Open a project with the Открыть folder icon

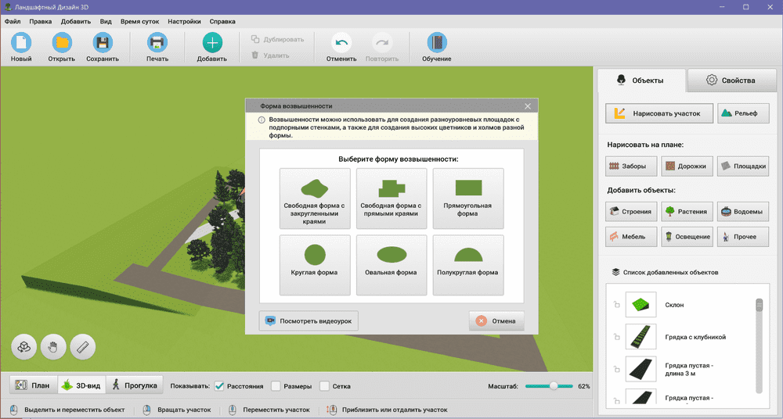pos(61,43)
